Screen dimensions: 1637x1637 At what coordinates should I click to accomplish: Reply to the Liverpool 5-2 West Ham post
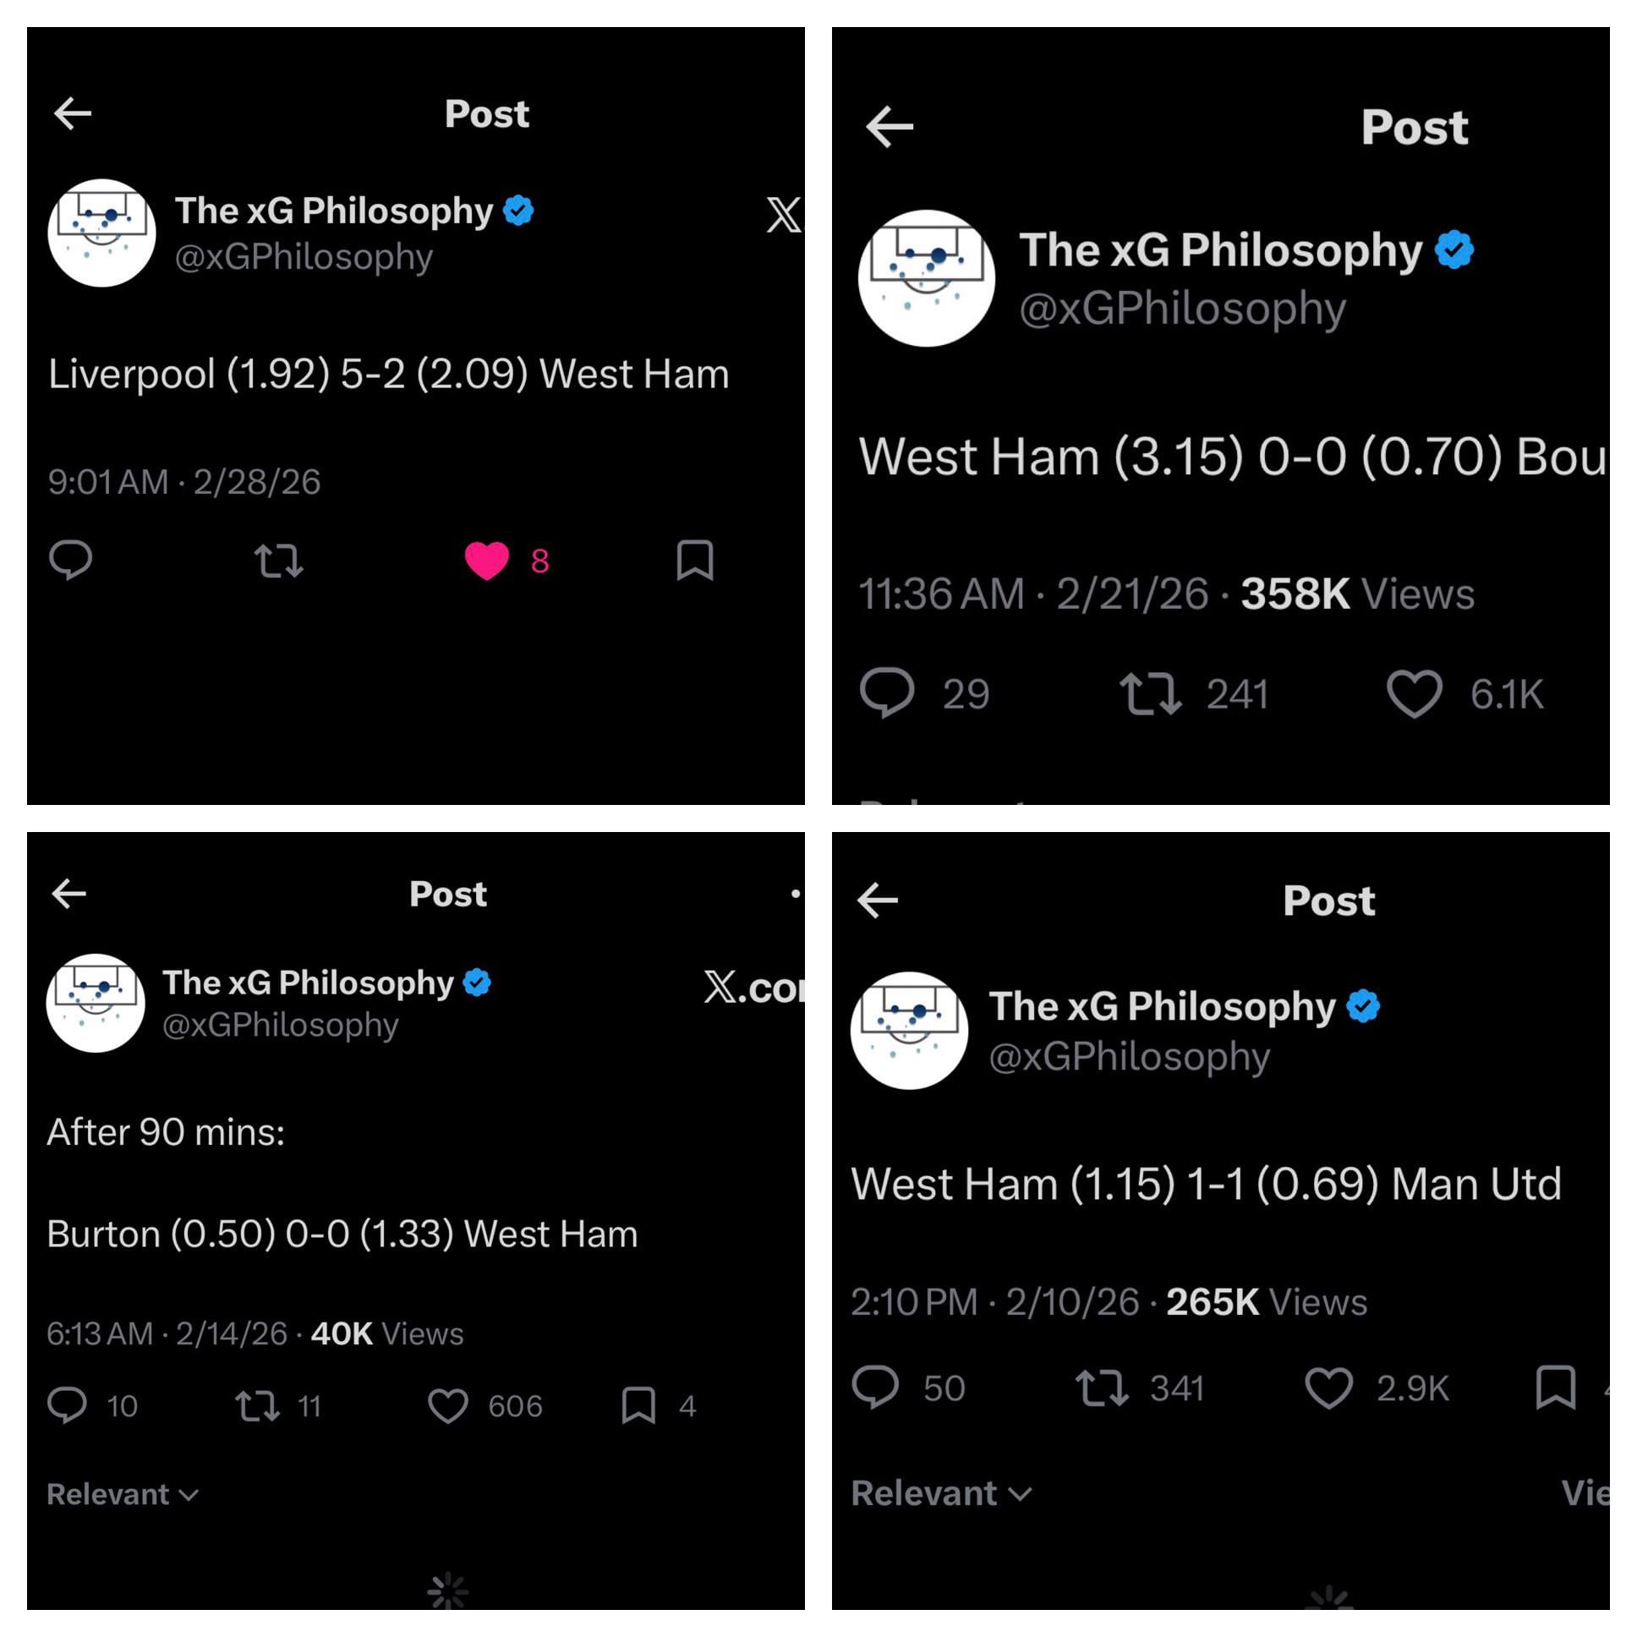point(71,560)
